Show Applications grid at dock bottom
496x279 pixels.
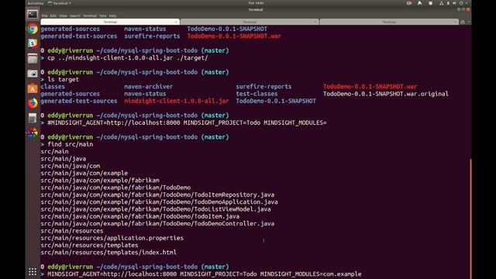[x=33, y=272]
